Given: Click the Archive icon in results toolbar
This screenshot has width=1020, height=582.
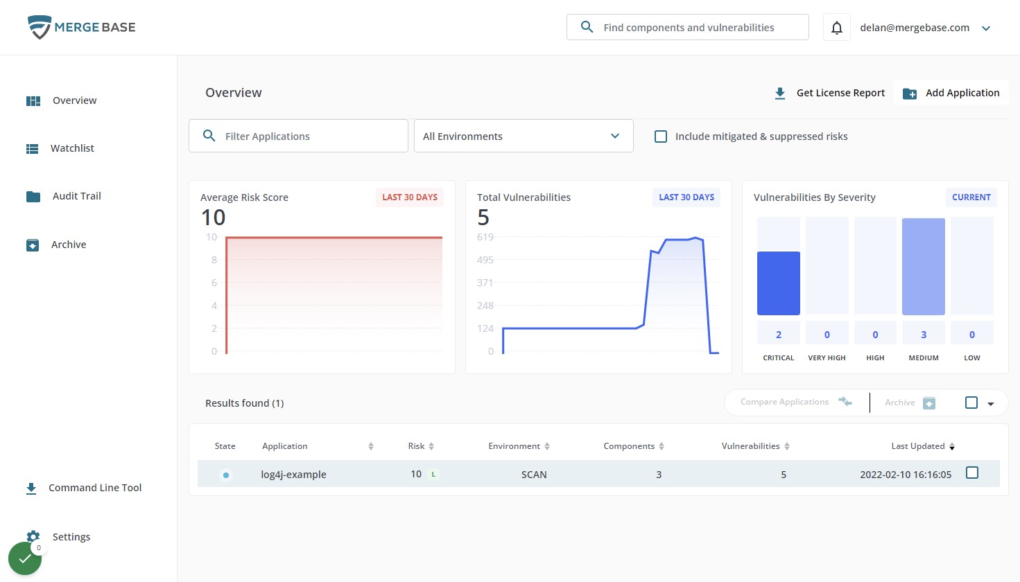Looking at the screenshot, I should (x=929, y=403).
